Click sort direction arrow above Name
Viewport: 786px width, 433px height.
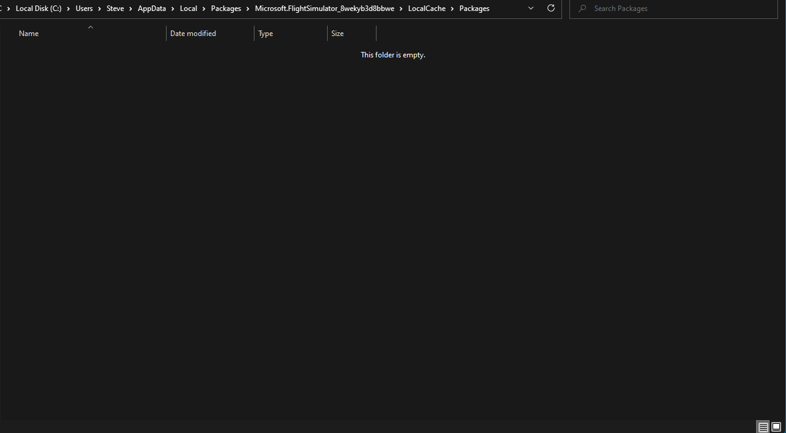pos(90,27)
